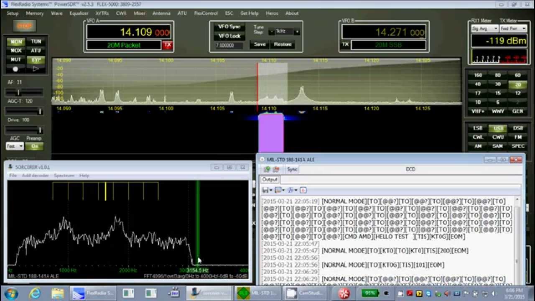Toggle the Preamp On button
The width and height of the screenshot is (535, 301).
(x=34, y=146)
